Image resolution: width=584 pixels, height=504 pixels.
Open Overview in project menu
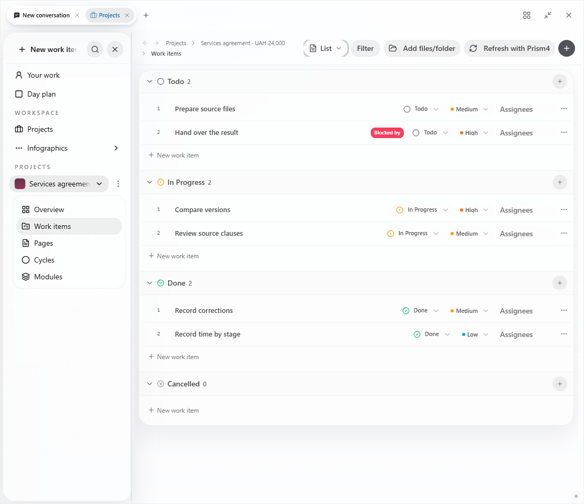pos(69,209)
